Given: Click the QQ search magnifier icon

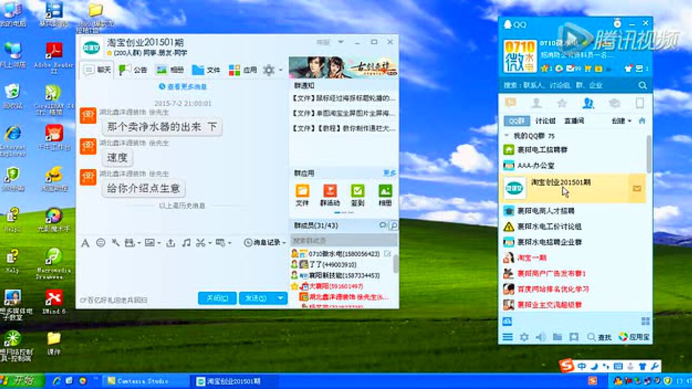Looking at the screenshot, I should pyautogui.click(x=642, y=85).
